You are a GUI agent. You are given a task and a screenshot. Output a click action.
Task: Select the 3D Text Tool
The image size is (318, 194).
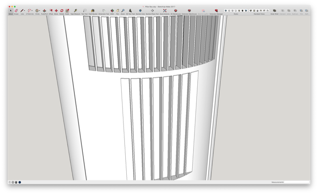(x=130, y=11)
